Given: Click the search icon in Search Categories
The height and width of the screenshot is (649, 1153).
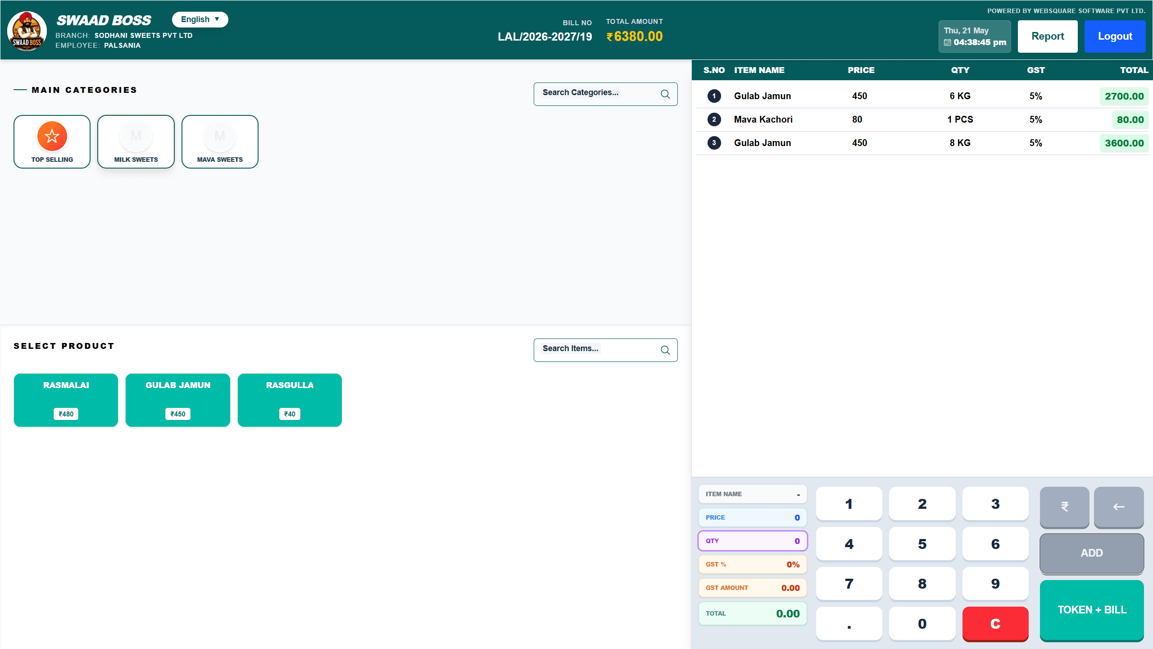Looking at the screenshot, I should (x=665, y=94).
